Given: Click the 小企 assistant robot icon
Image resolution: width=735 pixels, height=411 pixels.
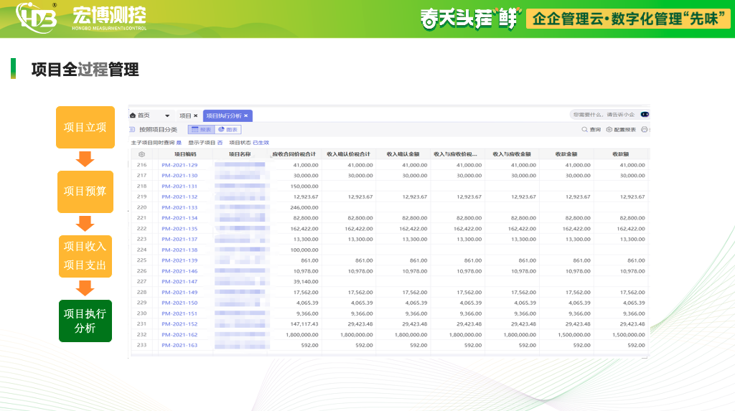Looking at the screenshot, I should 645,115.
